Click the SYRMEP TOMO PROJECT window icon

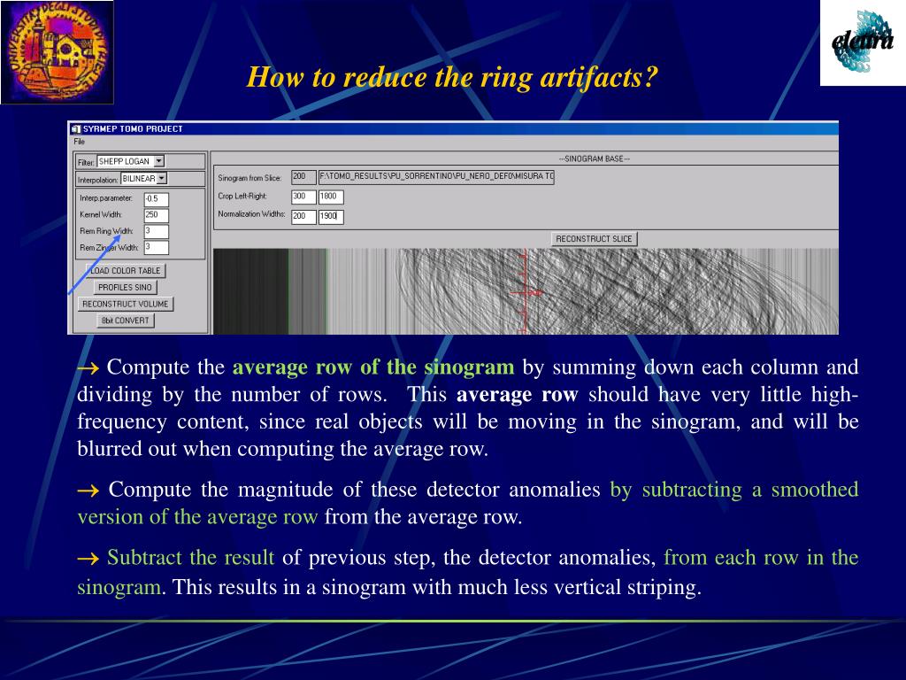click(x=76, y=128)
